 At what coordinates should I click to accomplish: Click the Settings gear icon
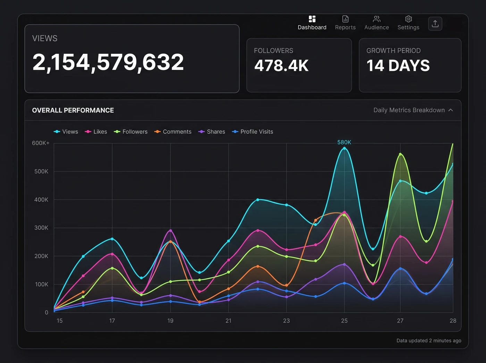pos(409,19)
